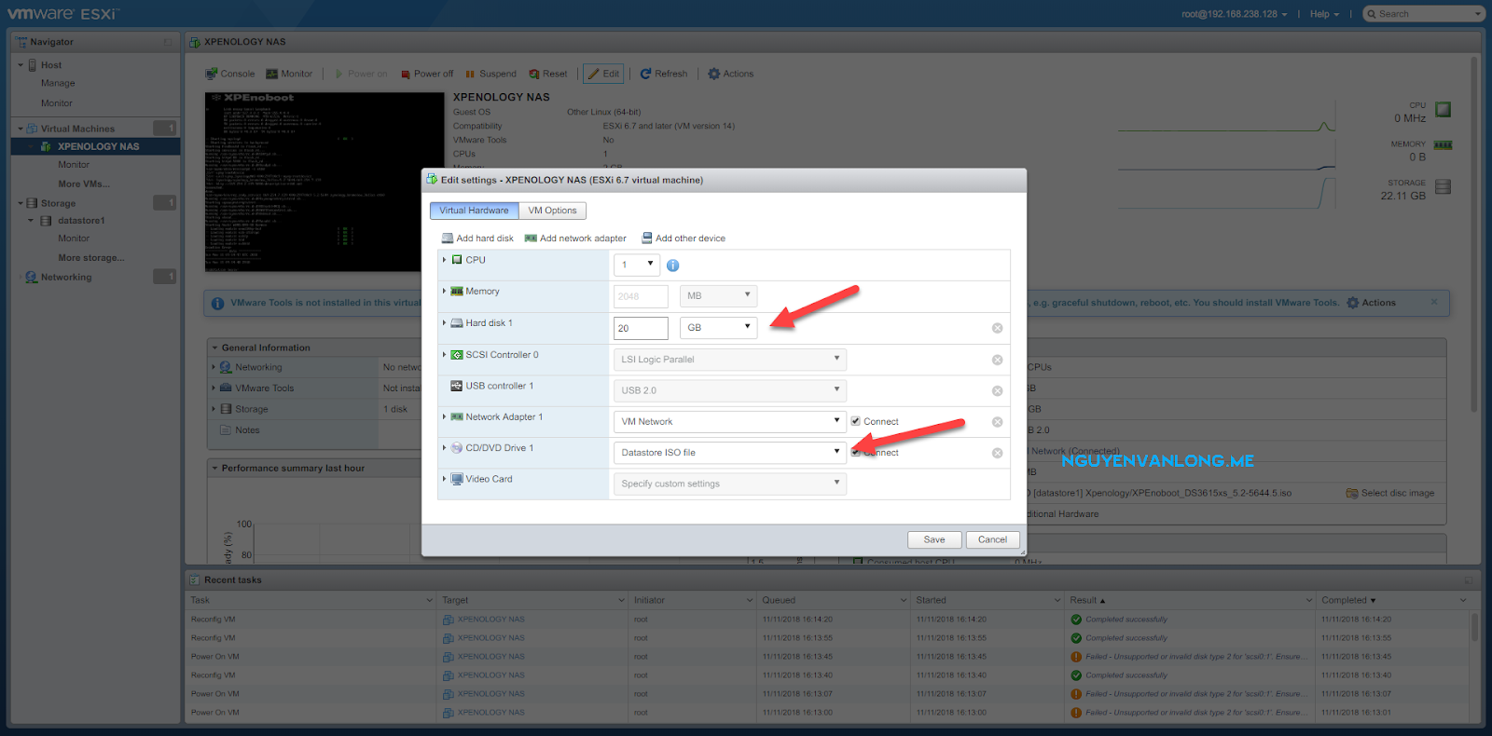This screenshot has height=736, width=1492.
Task: Click Select disc image link
Action: [x=1390, y=493]
